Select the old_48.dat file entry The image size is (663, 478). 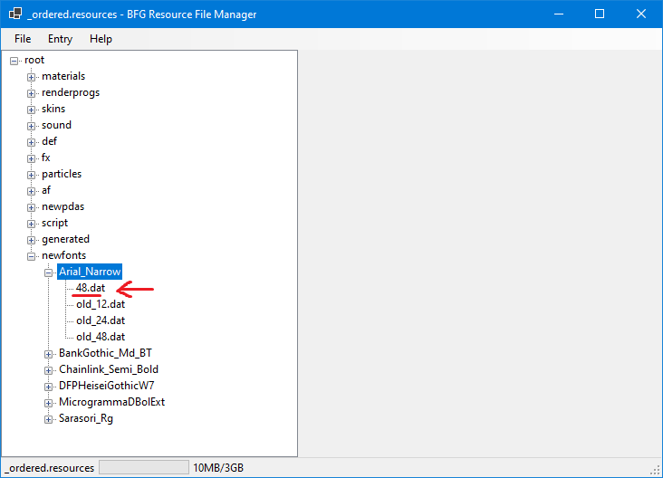coord(101,337)
